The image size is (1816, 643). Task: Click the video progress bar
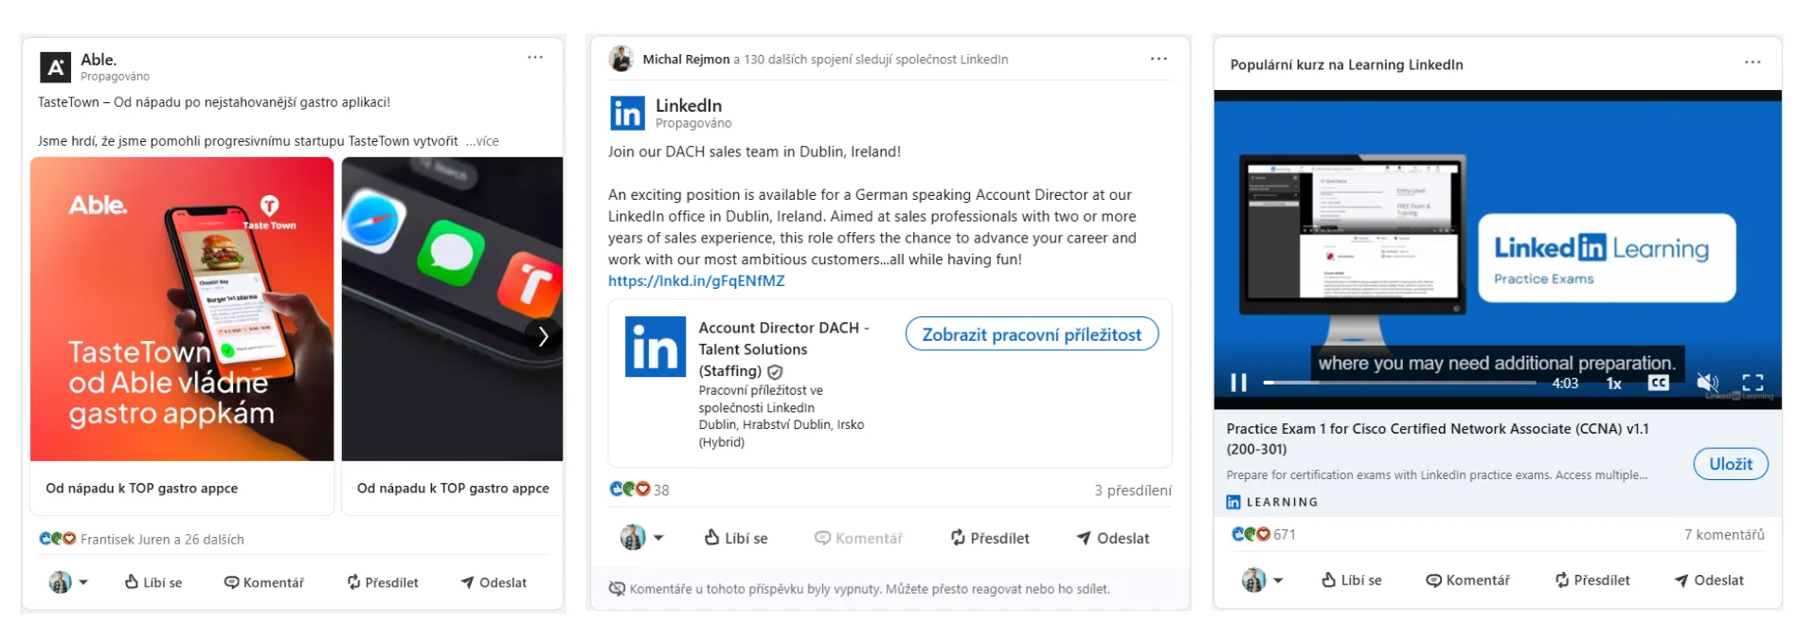pyautogui.click(x=1398, y=383)
